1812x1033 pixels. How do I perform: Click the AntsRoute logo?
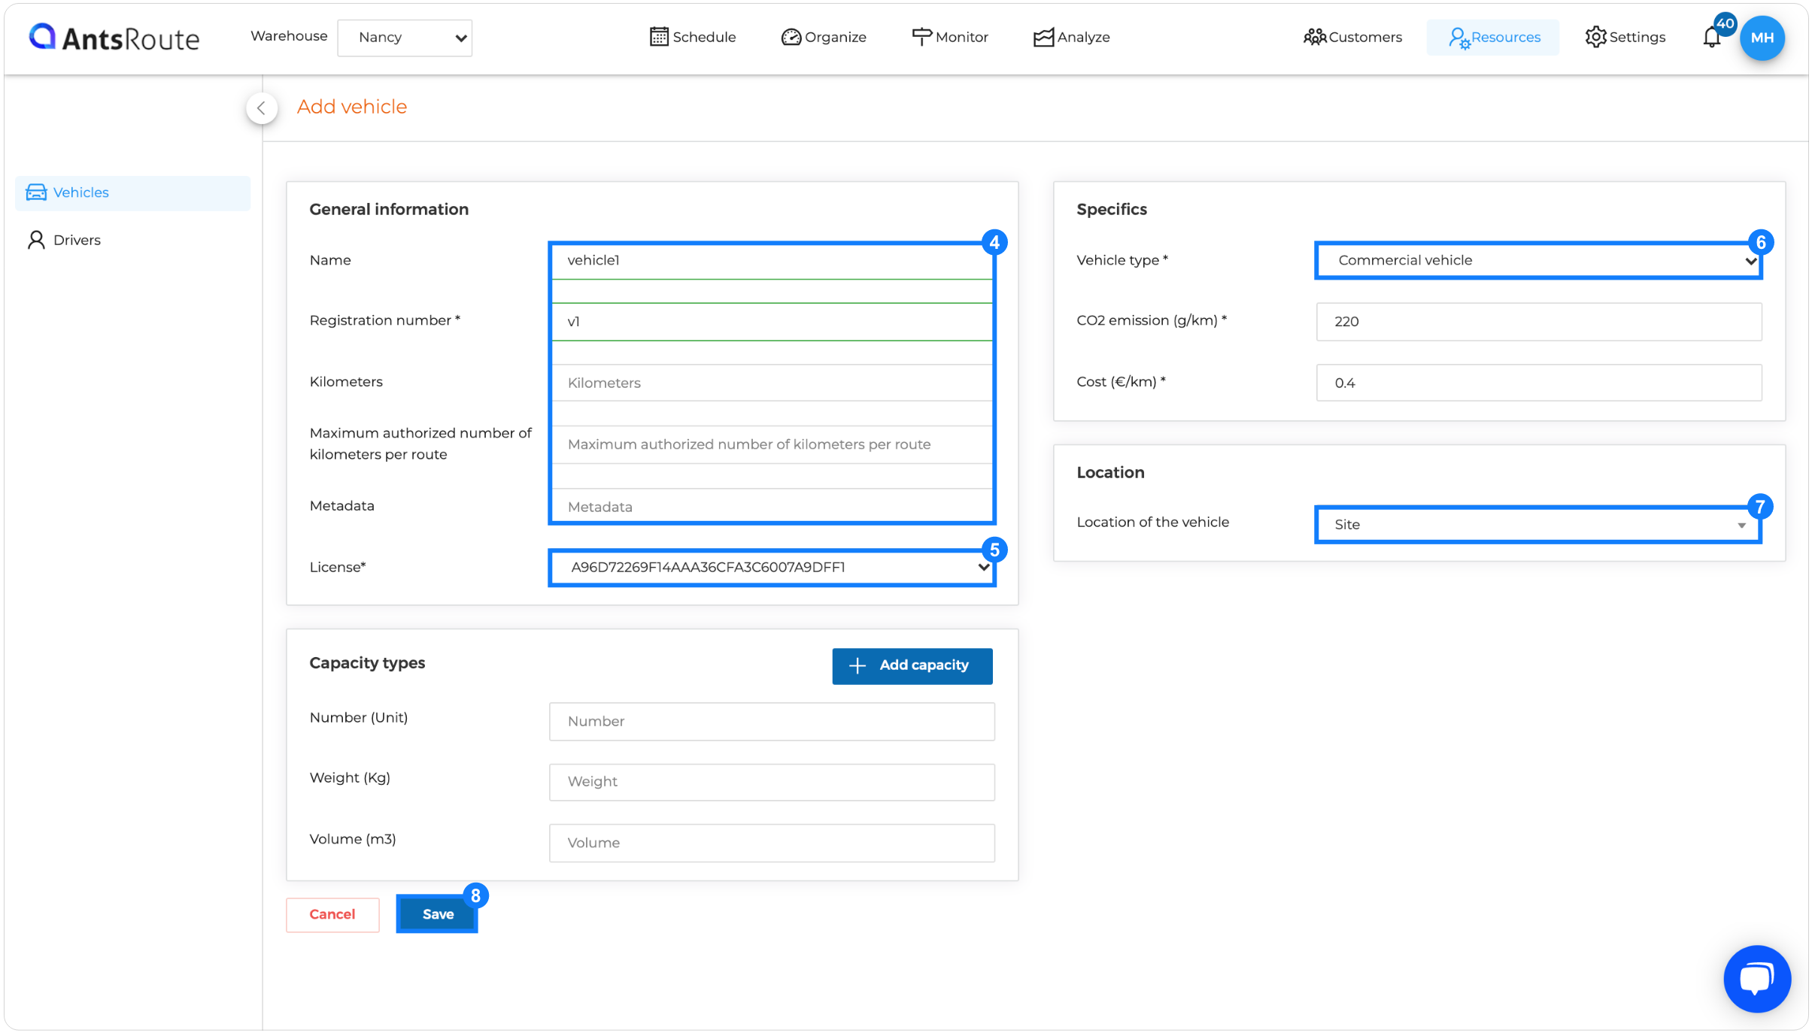[114, 38]
